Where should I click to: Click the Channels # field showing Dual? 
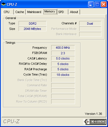click(x=90, y=24)
